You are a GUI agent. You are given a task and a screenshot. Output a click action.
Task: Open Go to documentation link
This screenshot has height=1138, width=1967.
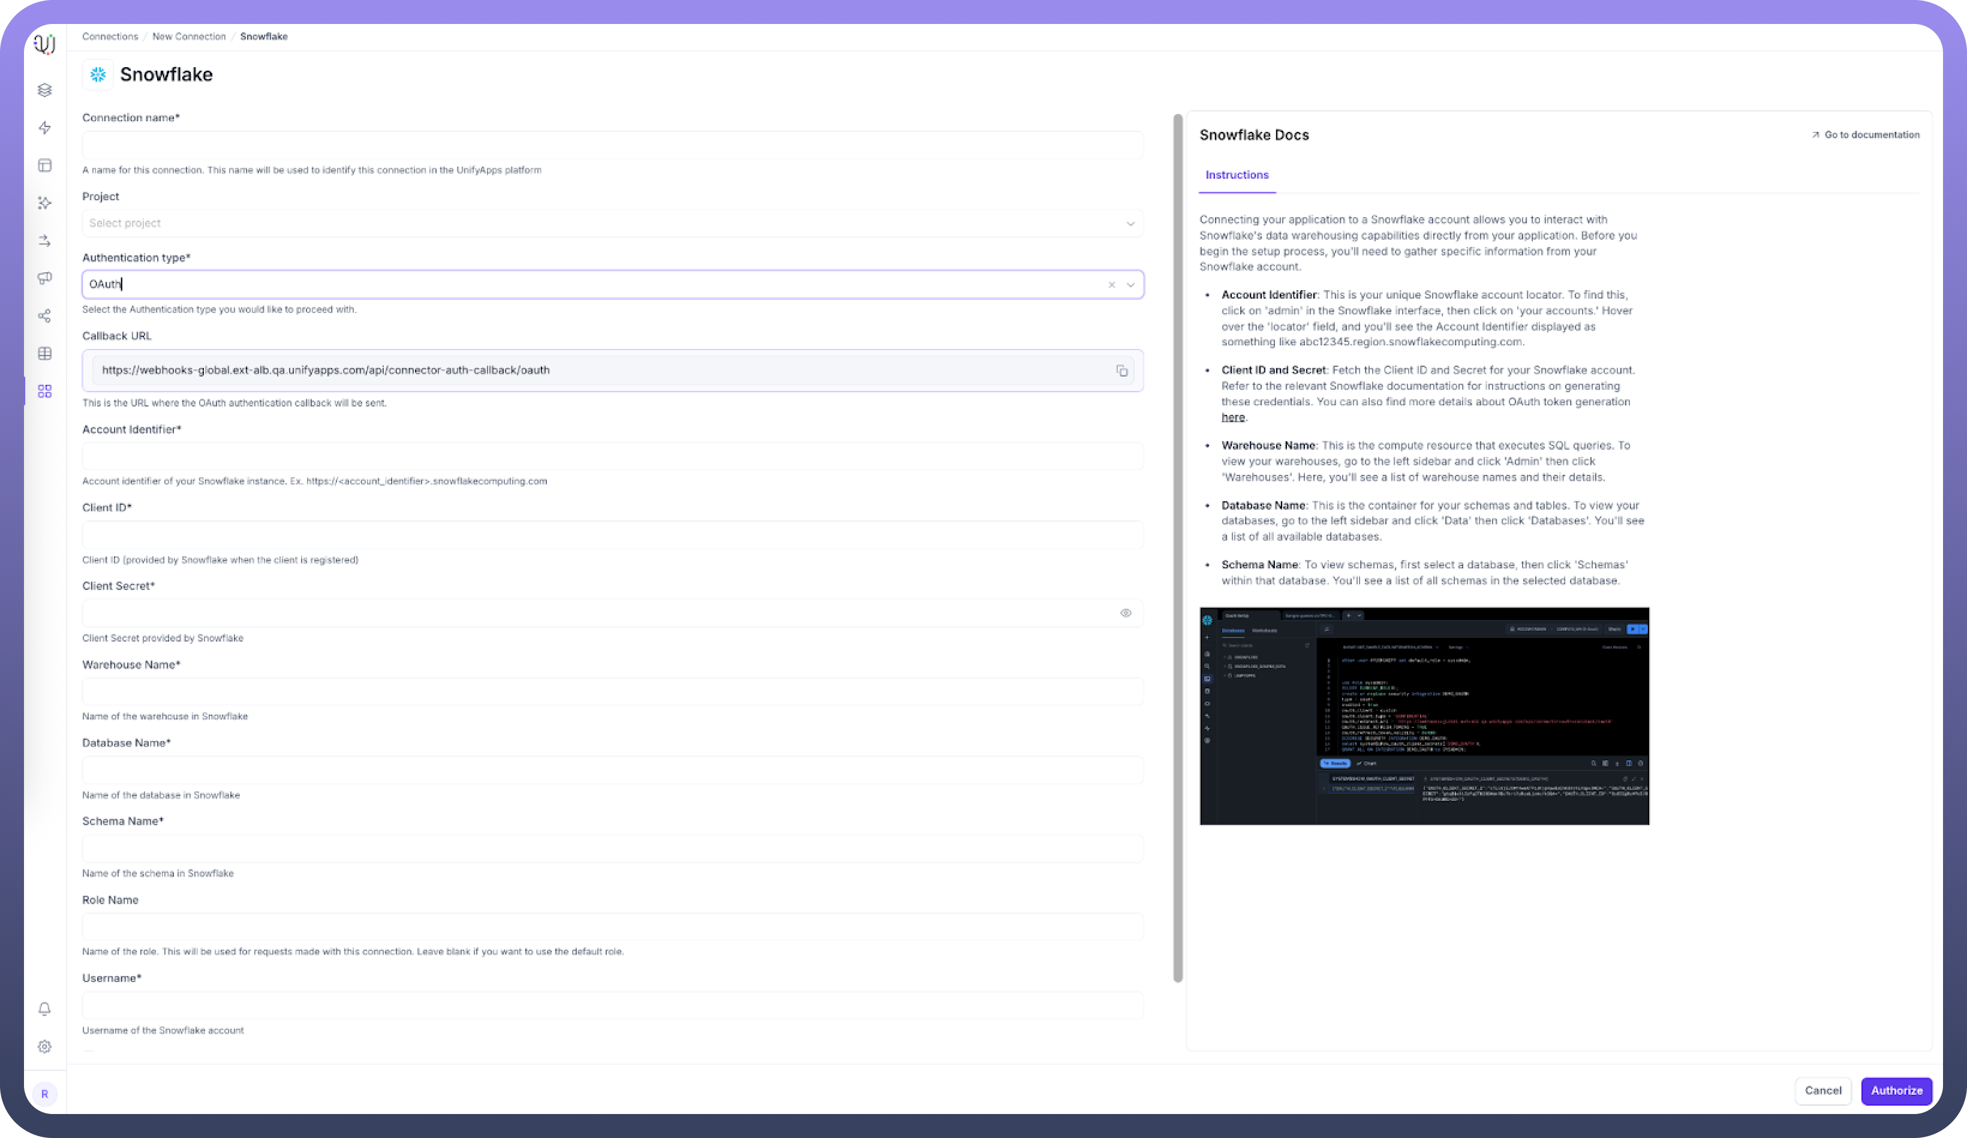tap(1866, 135)
